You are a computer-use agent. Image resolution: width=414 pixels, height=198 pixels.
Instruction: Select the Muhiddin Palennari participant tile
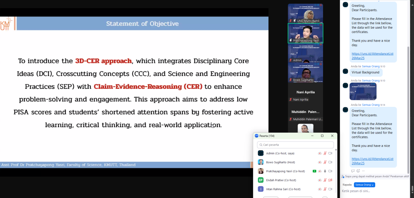306,112
